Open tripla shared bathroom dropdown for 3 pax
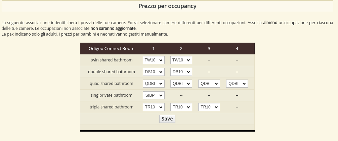 209,107
